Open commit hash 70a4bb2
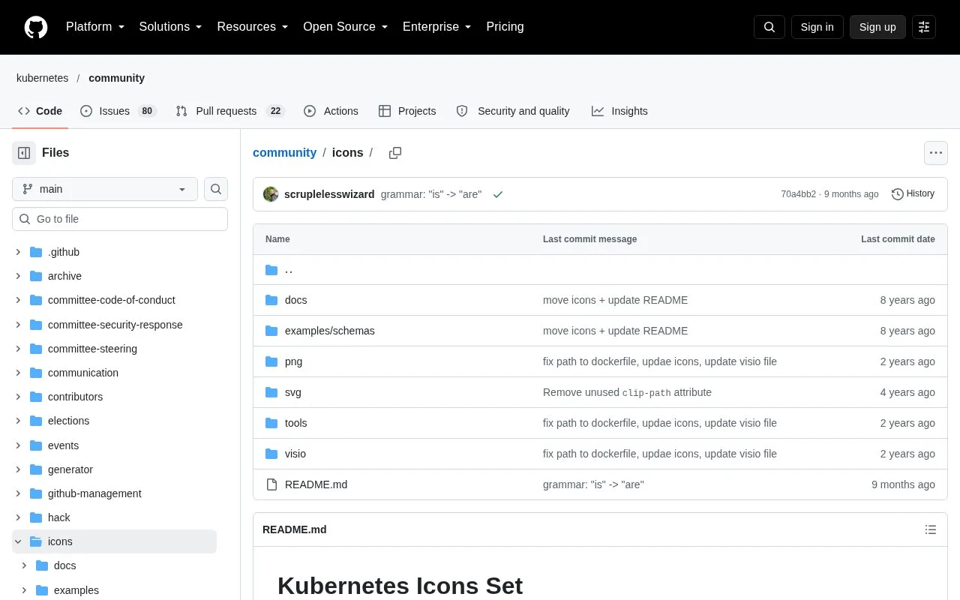Screen dimensions: 960x600 pos(799,194)
